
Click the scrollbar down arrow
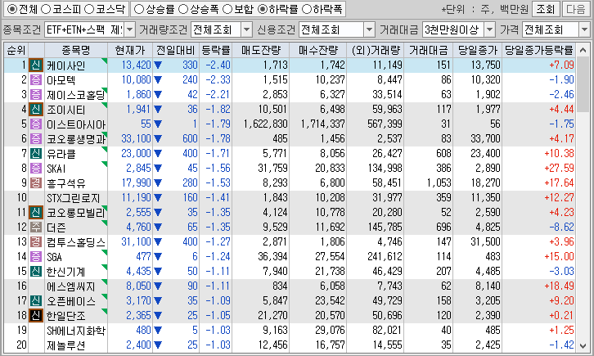(x=583, y=345)
